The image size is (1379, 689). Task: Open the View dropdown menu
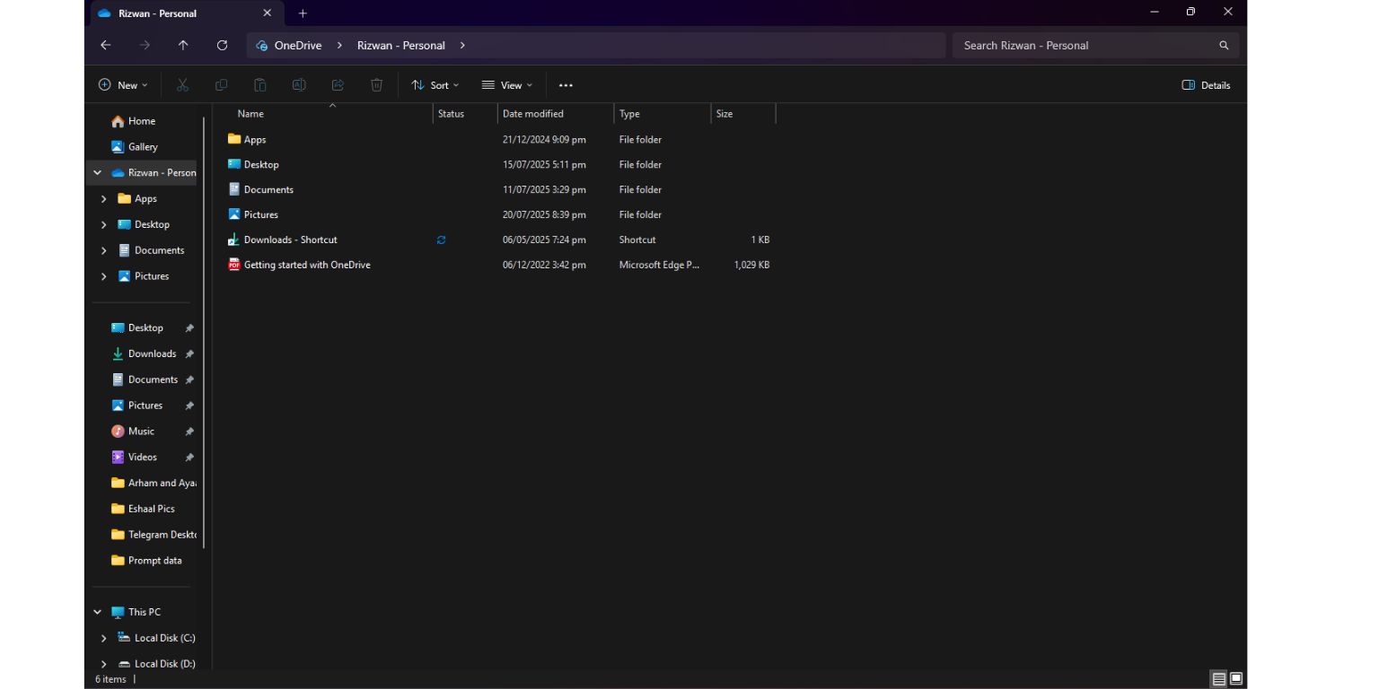pyautogui.click(x=506, y=85)
